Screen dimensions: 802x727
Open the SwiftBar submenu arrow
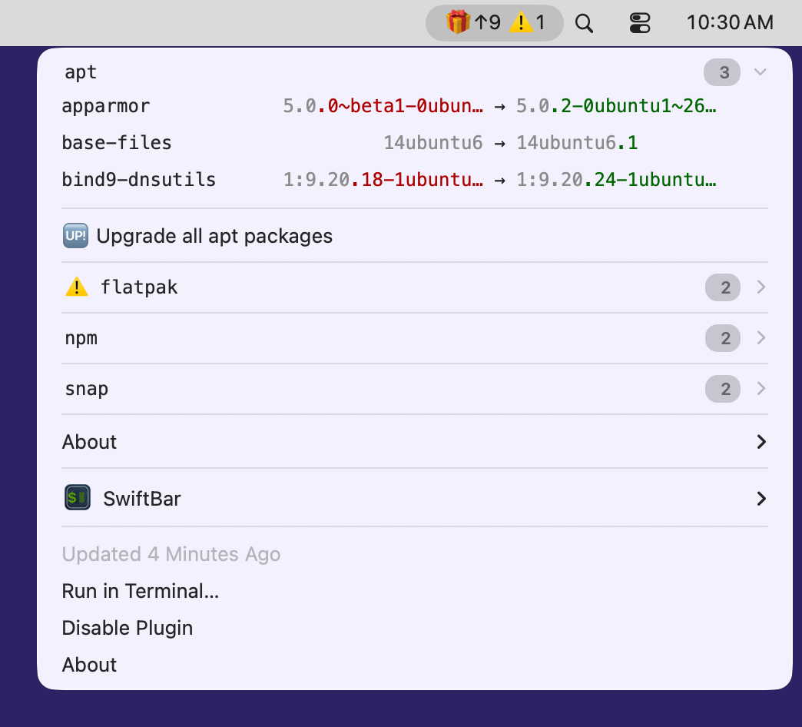761,498
